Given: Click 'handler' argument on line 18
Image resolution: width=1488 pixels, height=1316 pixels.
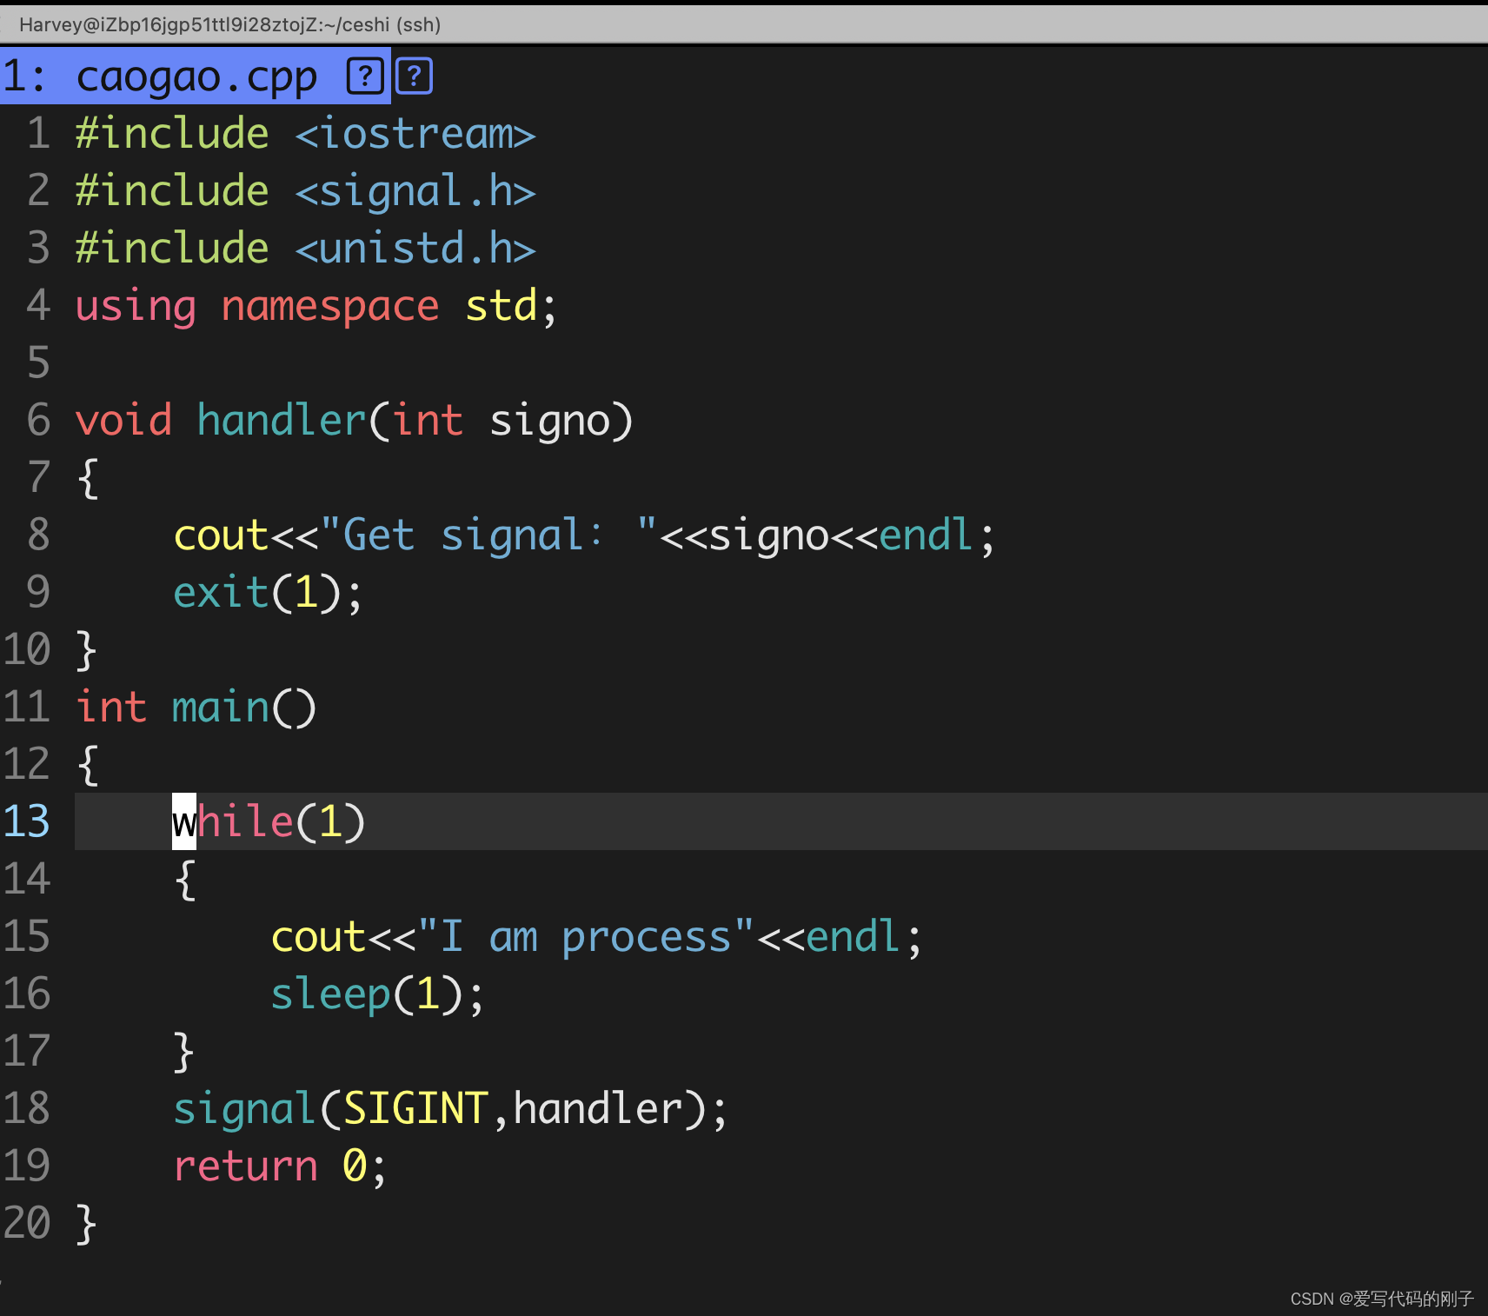Looking at the screenshot, I should coord(598,1109).
